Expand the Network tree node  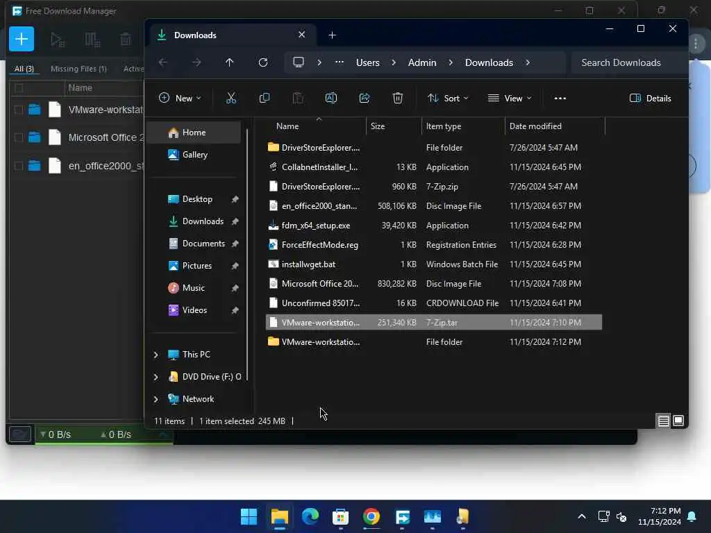point(156,399)
